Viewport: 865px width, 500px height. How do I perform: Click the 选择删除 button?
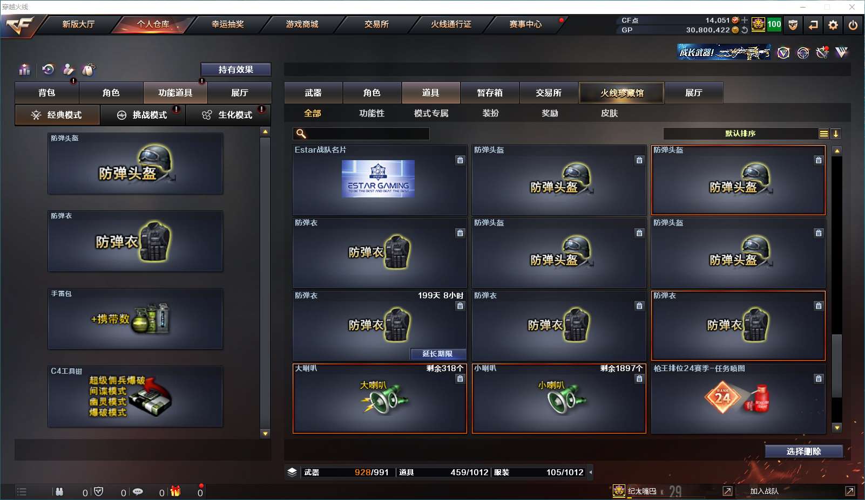804,451
